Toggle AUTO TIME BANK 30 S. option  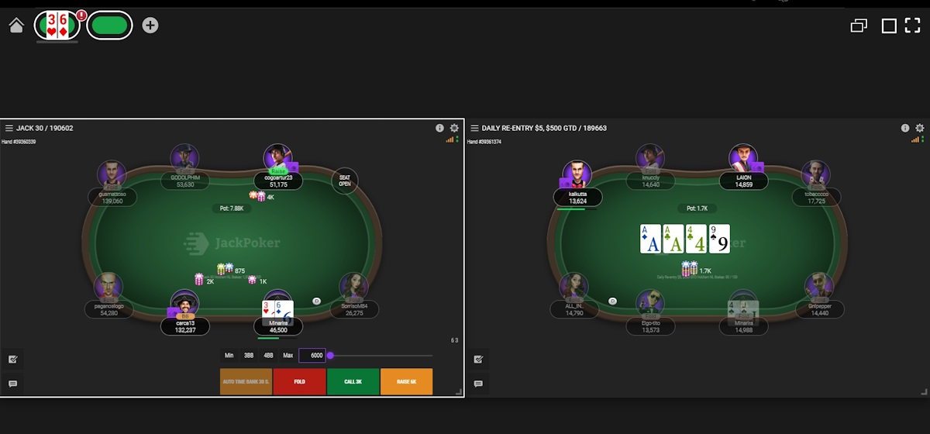(x=246, y=381)
